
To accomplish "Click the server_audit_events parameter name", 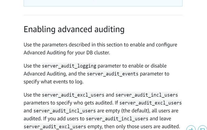I will pyautogui.click(x=113, y=74).
